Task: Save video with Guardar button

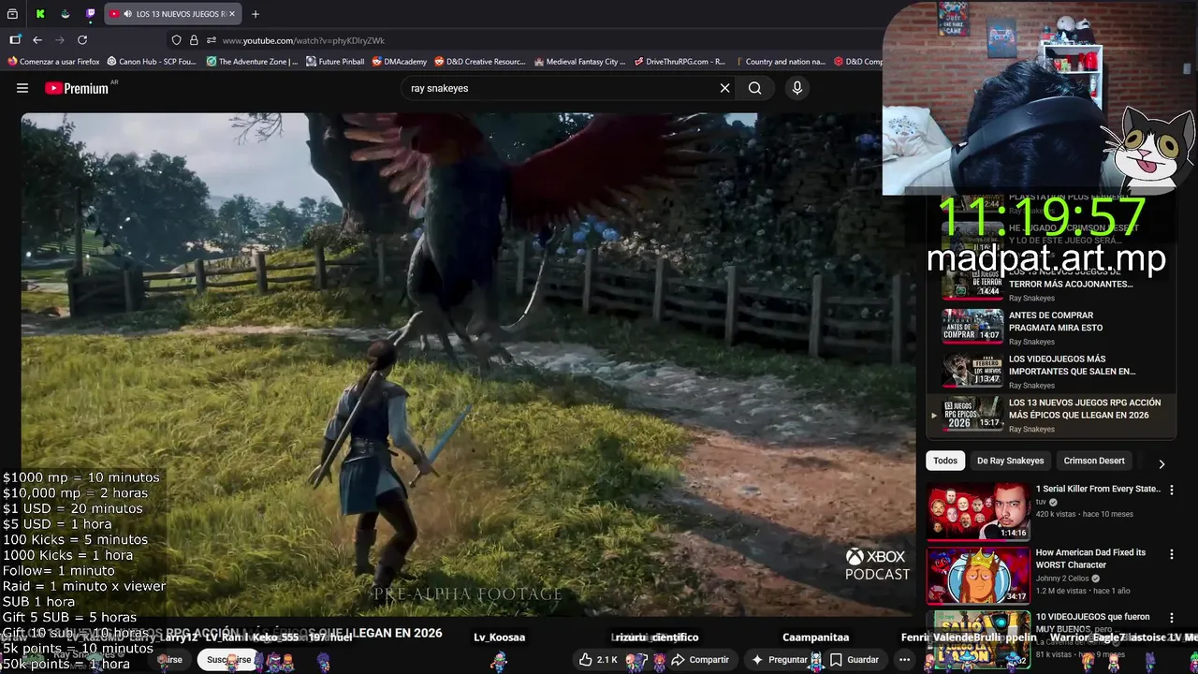Action: click(x=854, y=659)
